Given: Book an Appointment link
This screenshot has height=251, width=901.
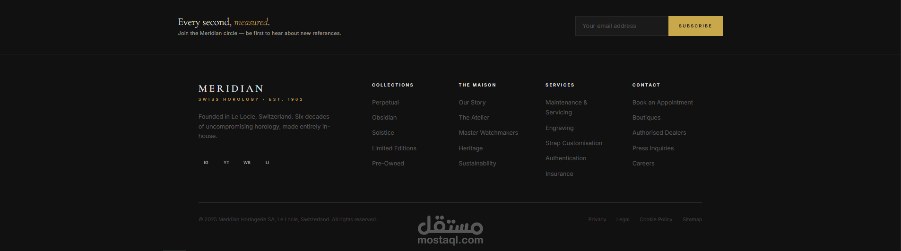Looking at the screenshot, I should point(663,103).
